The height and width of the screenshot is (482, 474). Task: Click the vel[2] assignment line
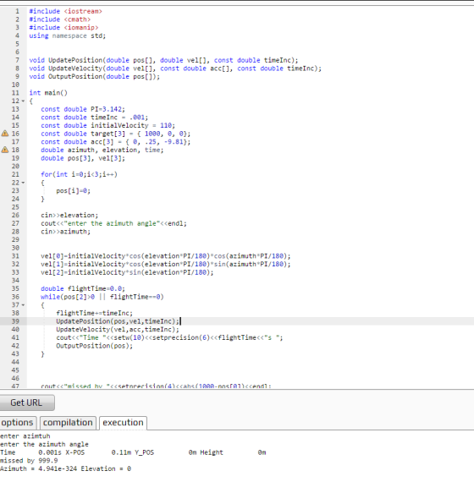click(127, 272)
